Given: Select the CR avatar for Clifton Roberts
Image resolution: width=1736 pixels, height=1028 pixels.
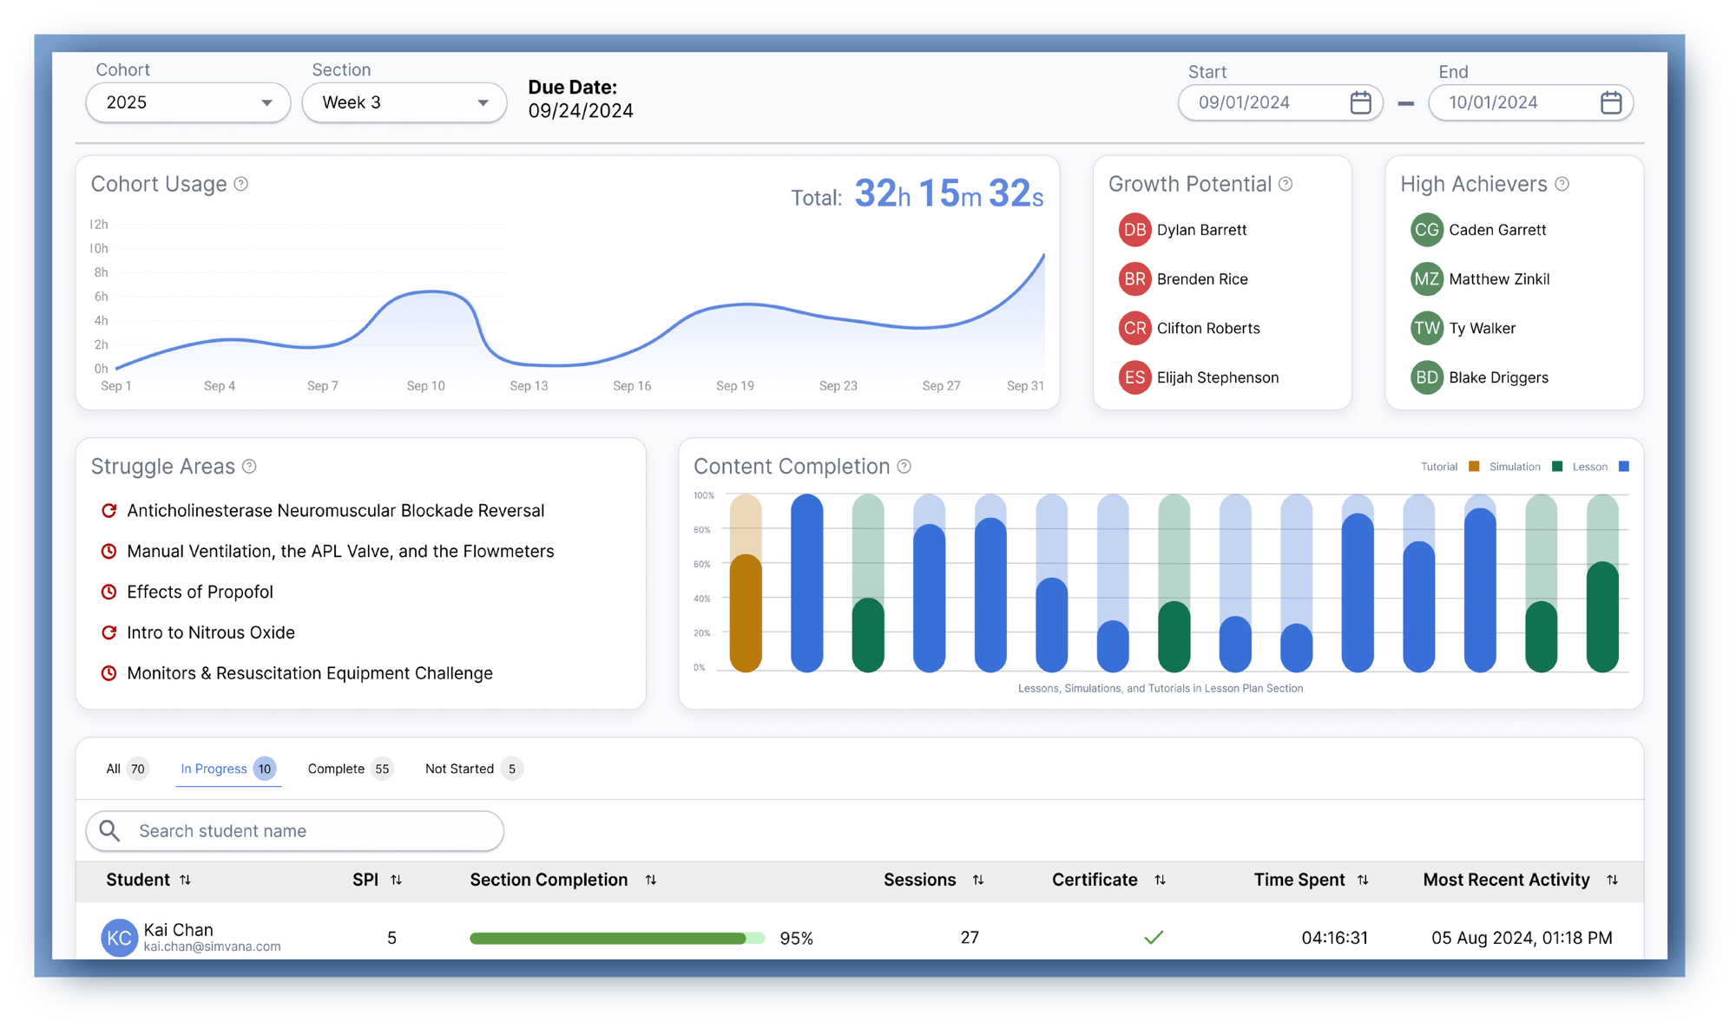Looking at the screenshot, I should [1134, 329].
